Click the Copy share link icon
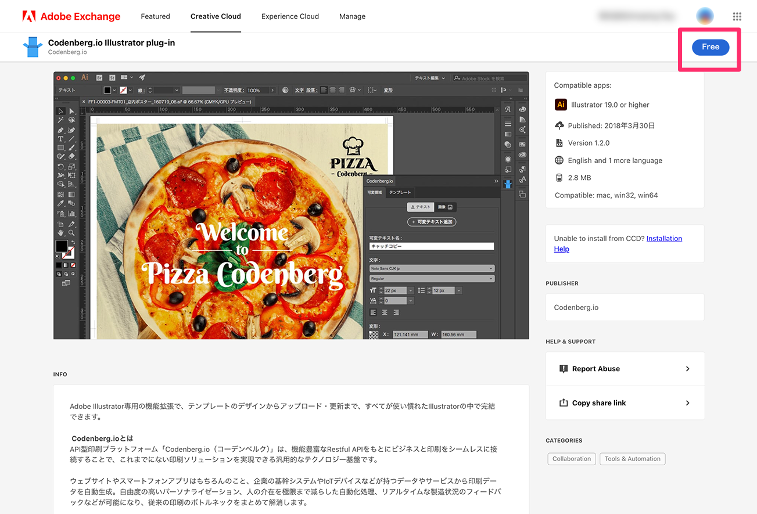 563,403
